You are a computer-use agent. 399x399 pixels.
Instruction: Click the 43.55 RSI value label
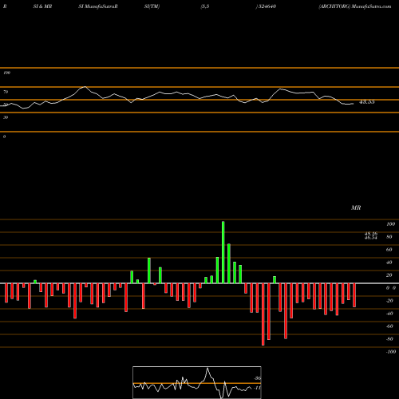[x=367, y=102]
